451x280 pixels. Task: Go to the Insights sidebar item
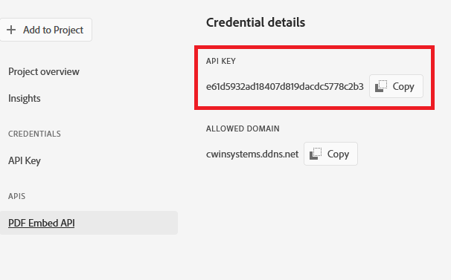[x=25, y=99]
